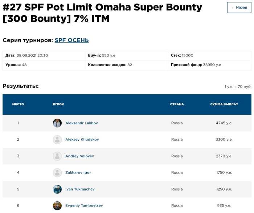Click Zakharov Igor's placeholder avatar

pyautogui.click(x=57, y=172)
